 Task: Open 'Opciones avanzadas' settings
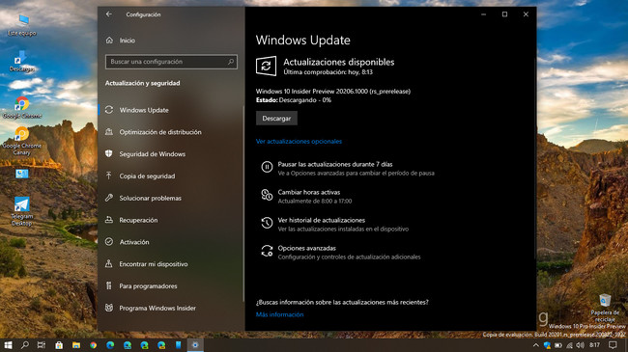307,248
